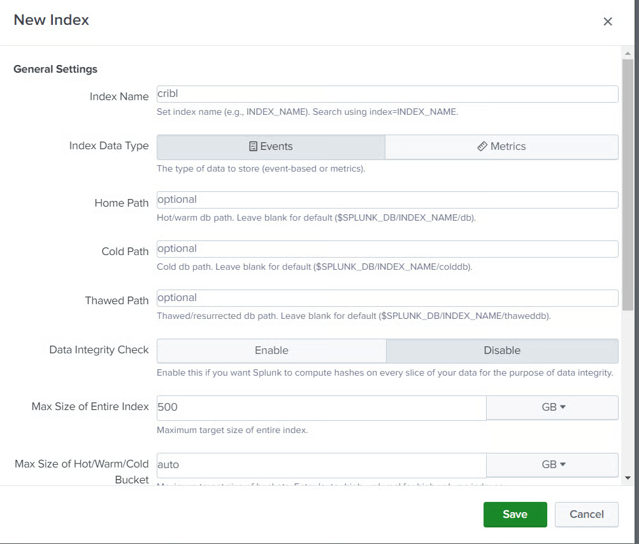
Task: Click the Metrics ruler icon
Action: pos(482,147)
